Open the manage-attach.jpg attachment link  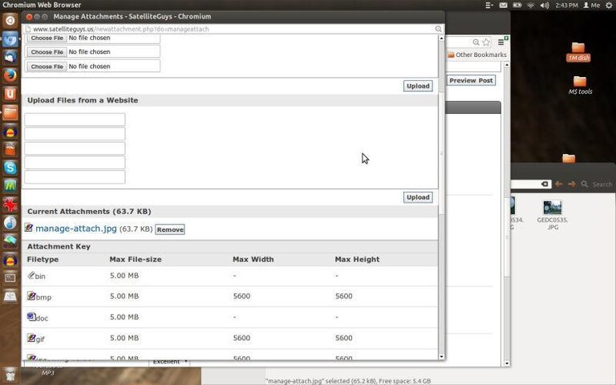coord(76,229)
